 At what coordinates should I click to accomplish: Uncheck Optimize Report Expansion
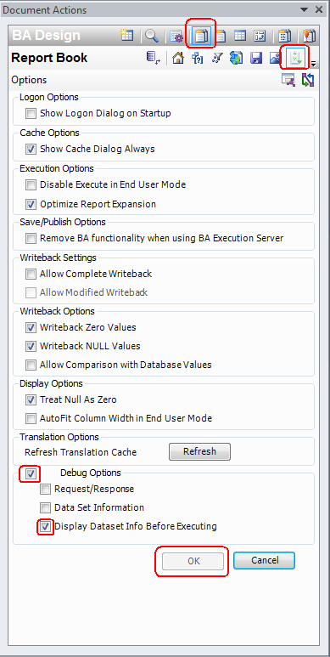click(31, 205)
